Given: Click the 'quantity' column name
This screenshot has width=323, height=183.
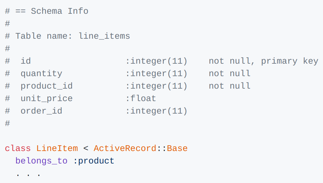Looking at the screenshot, I should (41, 74).
